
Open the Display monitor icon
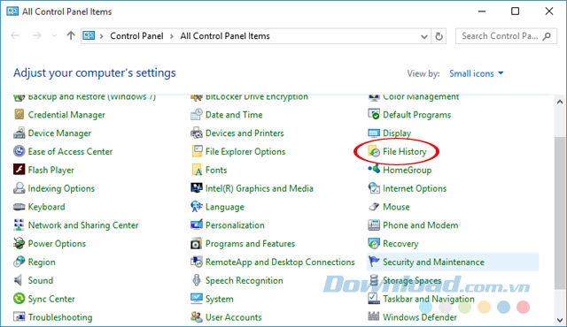coord(374,133)
